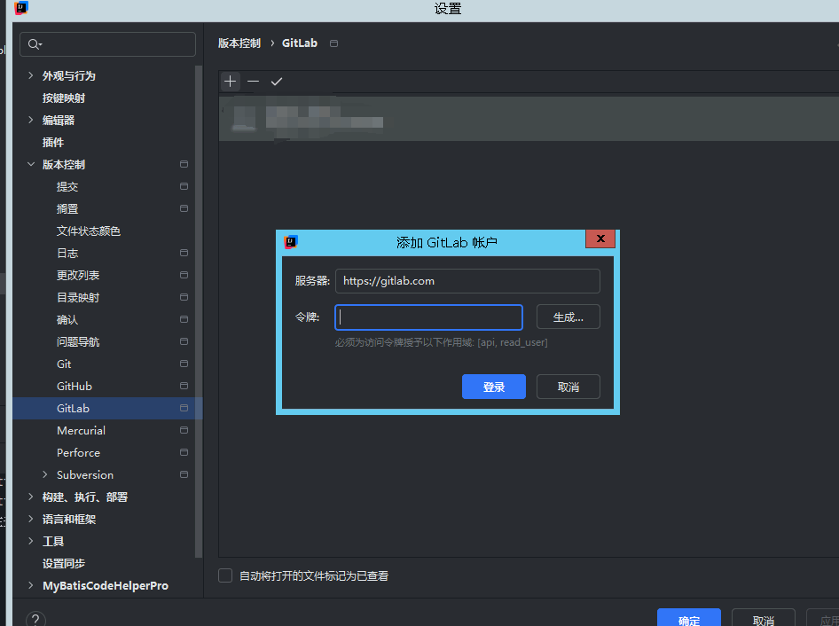Screen dimensions: 839x626
Task: Click project icon next to 提交 row
Action: tap(184, 186)
